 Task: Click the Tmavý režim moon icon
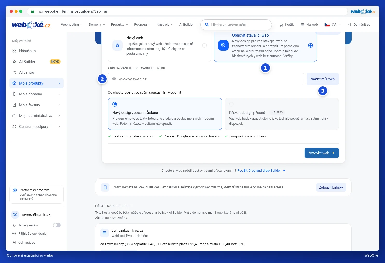(14, 225)
